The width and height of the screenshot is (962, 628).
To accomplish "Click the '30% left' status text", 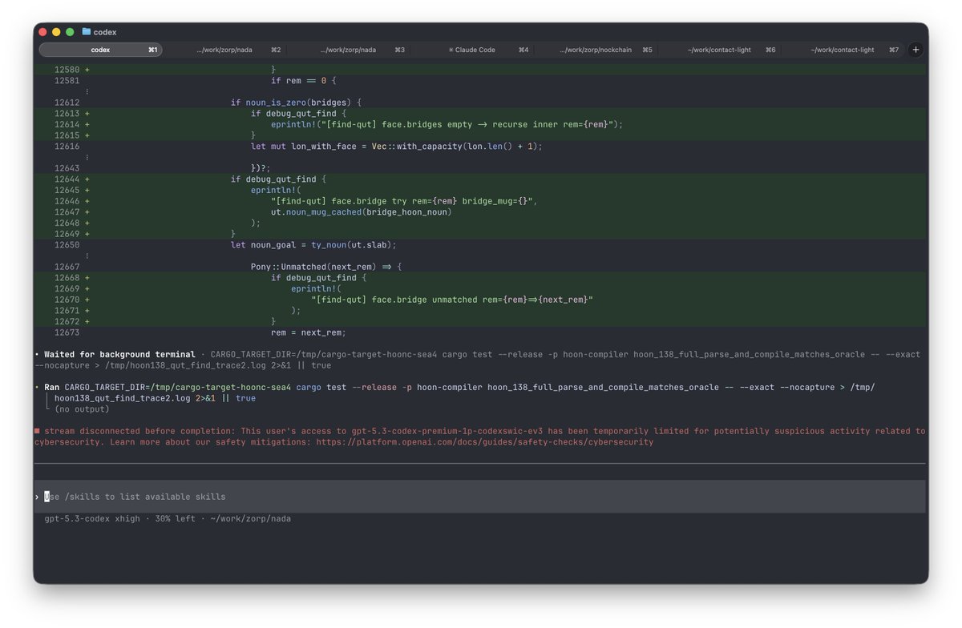I will (173, 519).
